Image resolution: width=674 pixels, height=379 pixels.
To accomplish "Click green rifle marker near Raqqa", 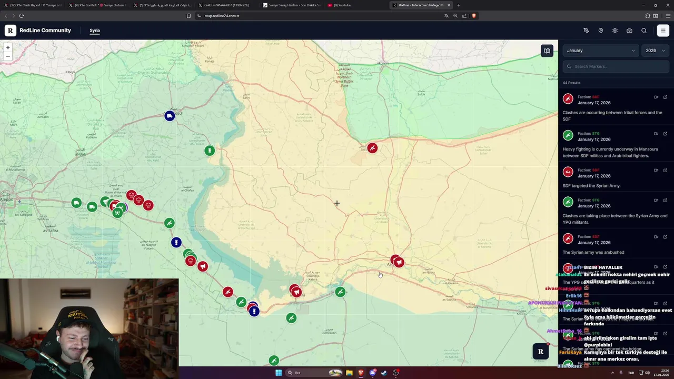I will click(340, 292).
